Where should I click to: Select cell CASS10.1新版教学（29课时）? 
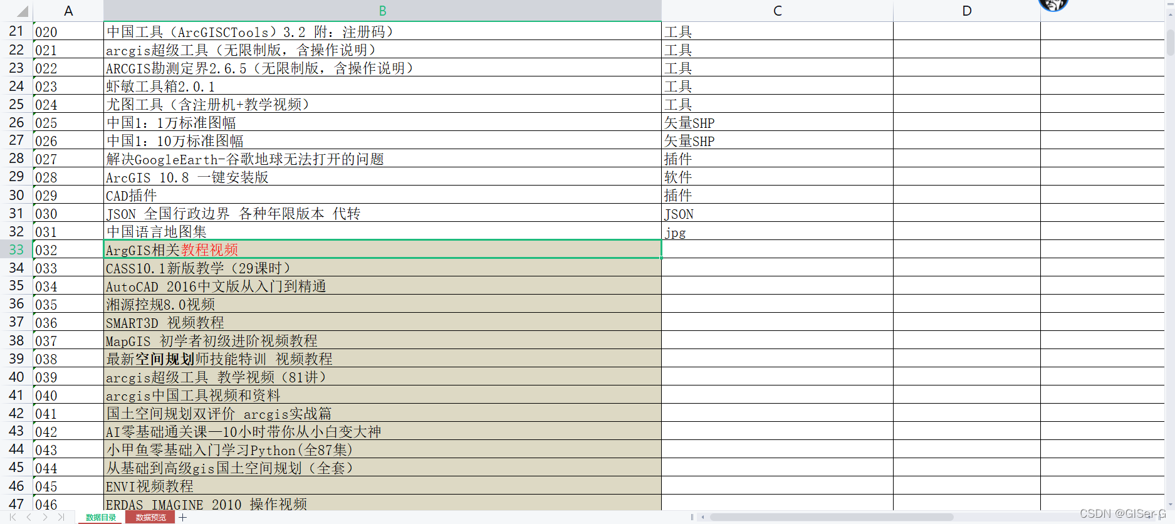(382, 268)
